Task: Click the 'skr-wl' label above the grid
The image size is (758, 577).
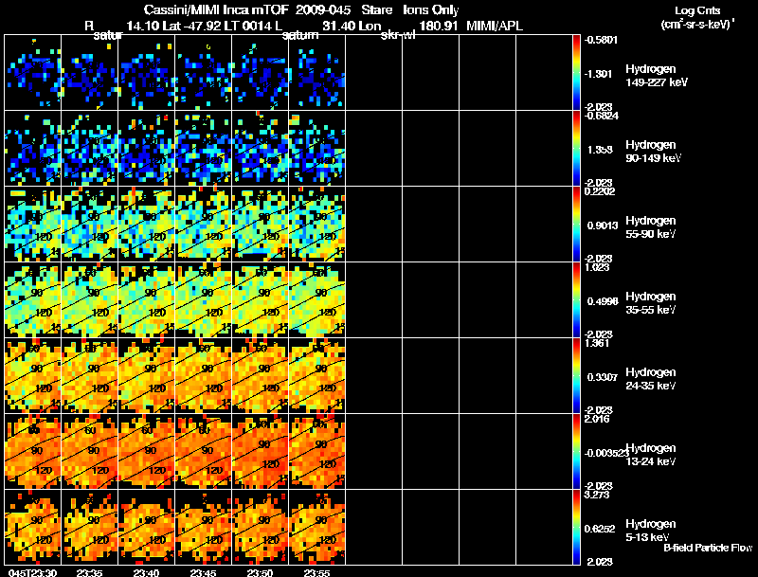Action: click(x=398, y=35)
